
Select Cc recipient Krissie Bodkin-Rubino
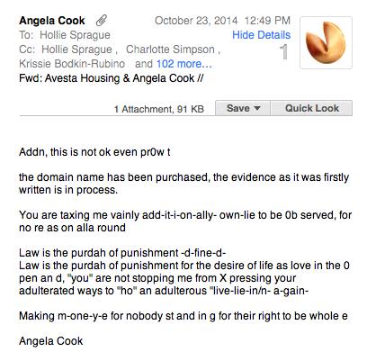tap(72, 64)
